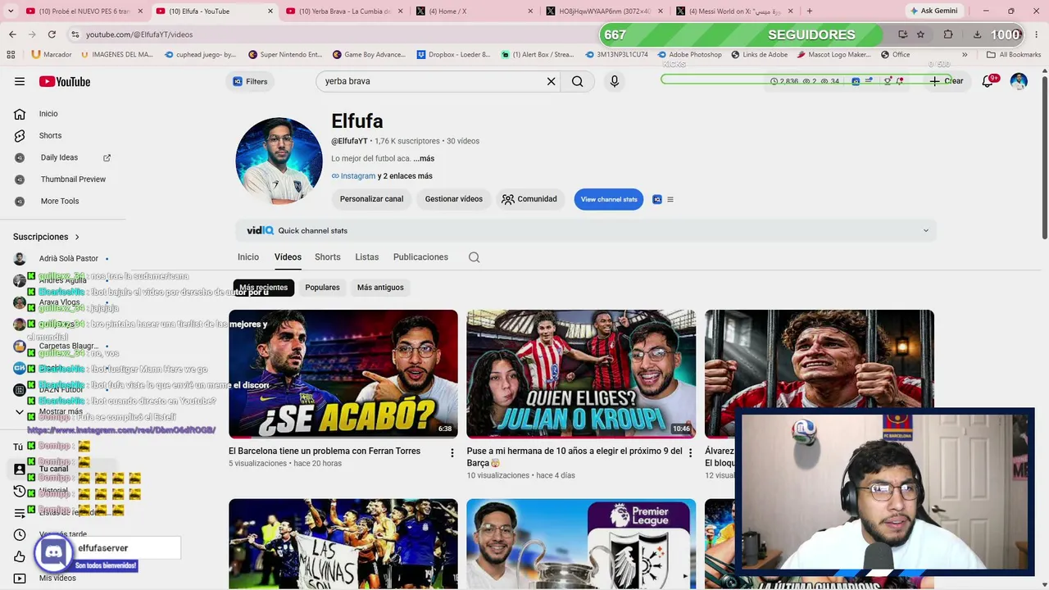Open the Crear upload menu
Screen dimensions: 1049x590
point(947,81)
